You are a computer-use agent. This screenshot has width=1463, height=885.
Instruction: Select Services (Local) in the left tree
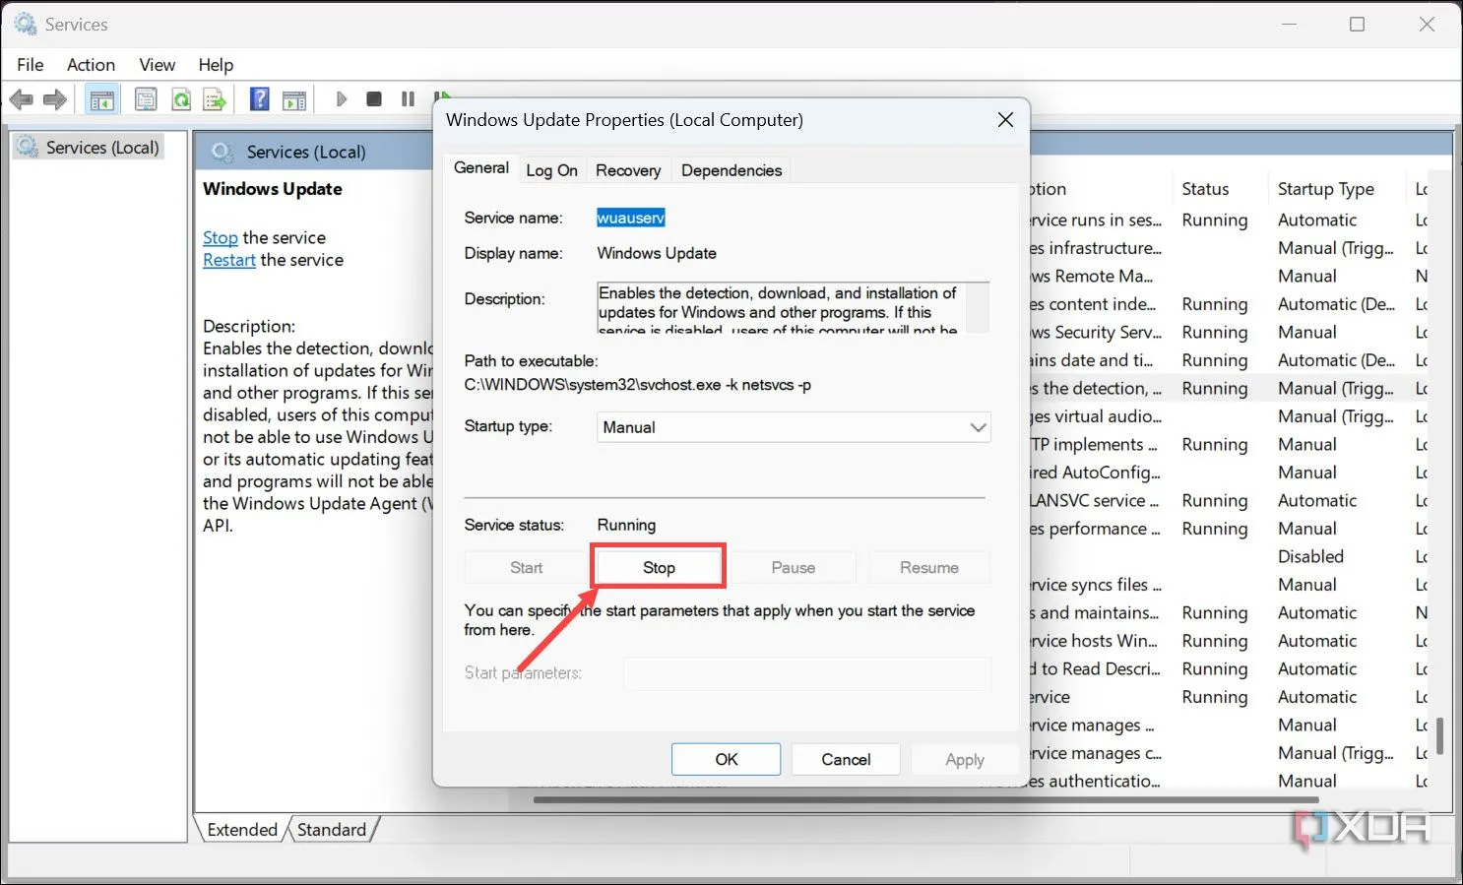coord(102,146)
